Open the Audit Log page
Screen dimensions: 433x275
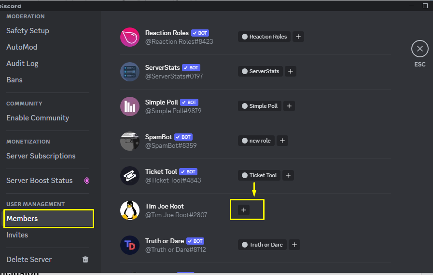(x=22, y=64)
